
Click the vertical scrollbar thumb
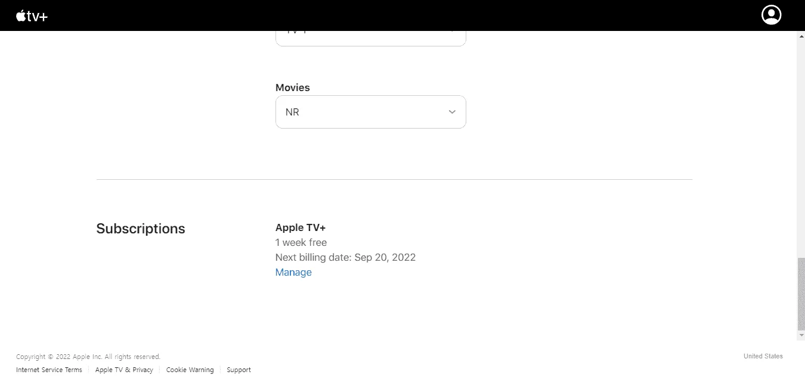point(801,294)
